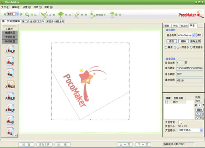The image size is (205, 148).
Task: Click the 预览 preview magnifier icon
Action: pyautogui.click(x=27, y=15)
